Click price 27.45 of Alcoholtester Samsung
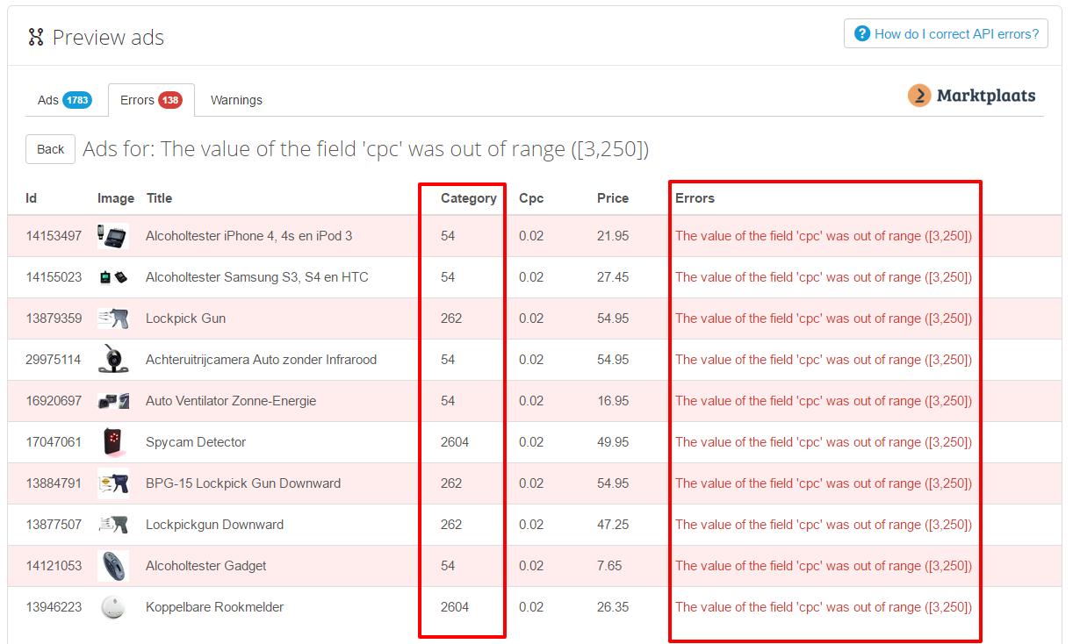Image resolution: width=1080 pixels, height=644 pixels. tap(613, 277)
